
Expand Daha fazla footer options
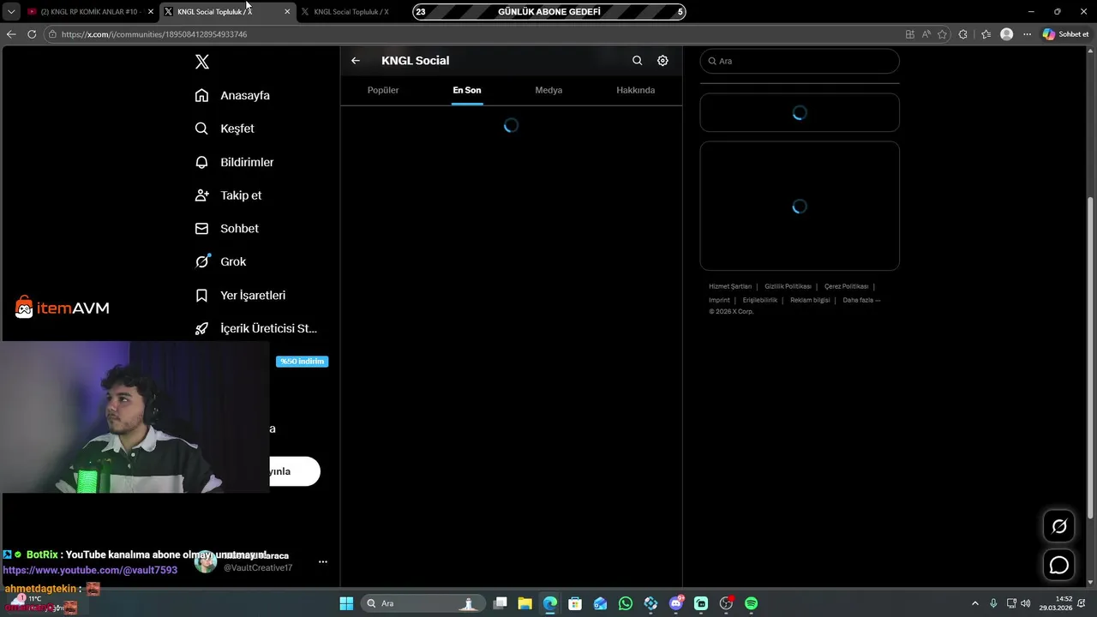tap(861, 300)
